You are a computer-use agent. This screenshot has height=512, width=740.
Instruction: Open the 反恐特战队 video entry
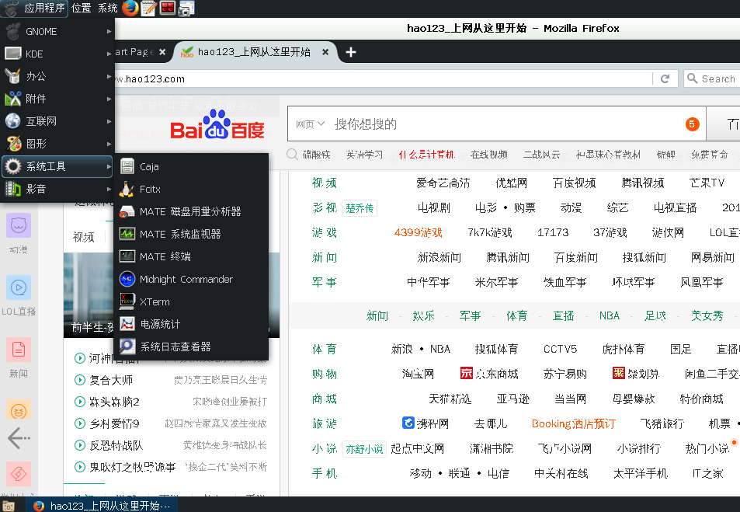tap(116, 445)
